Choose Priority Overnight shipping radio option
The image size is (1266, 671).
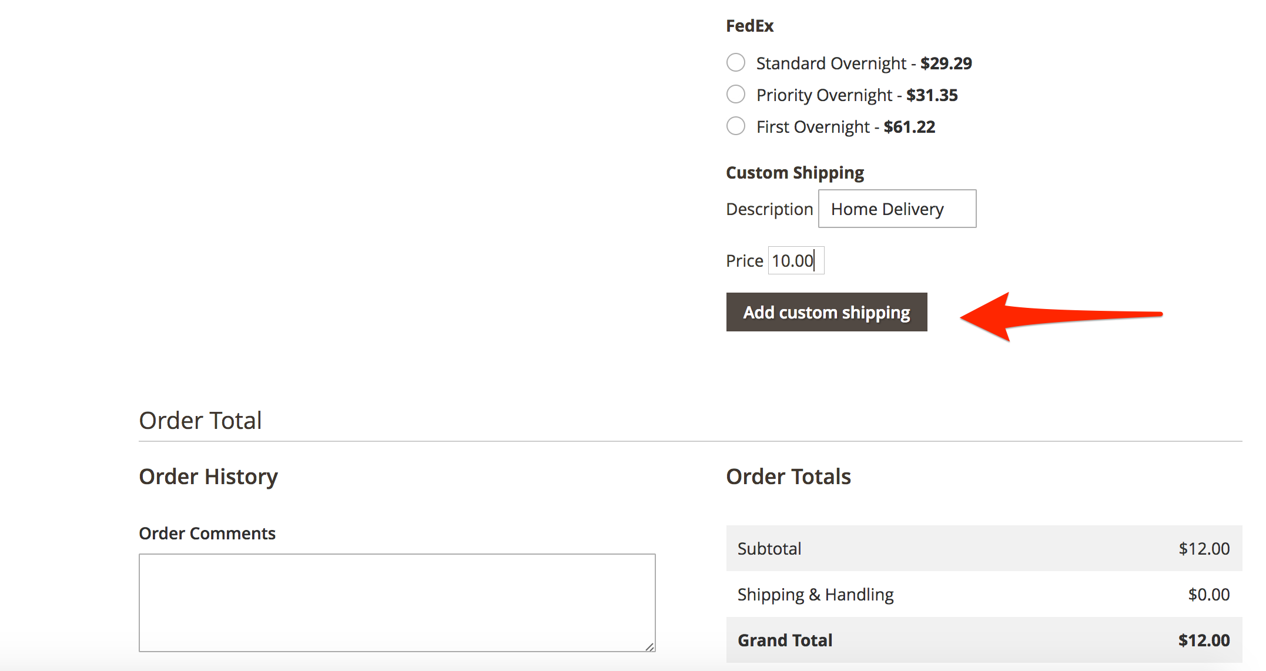click(736, 94)
